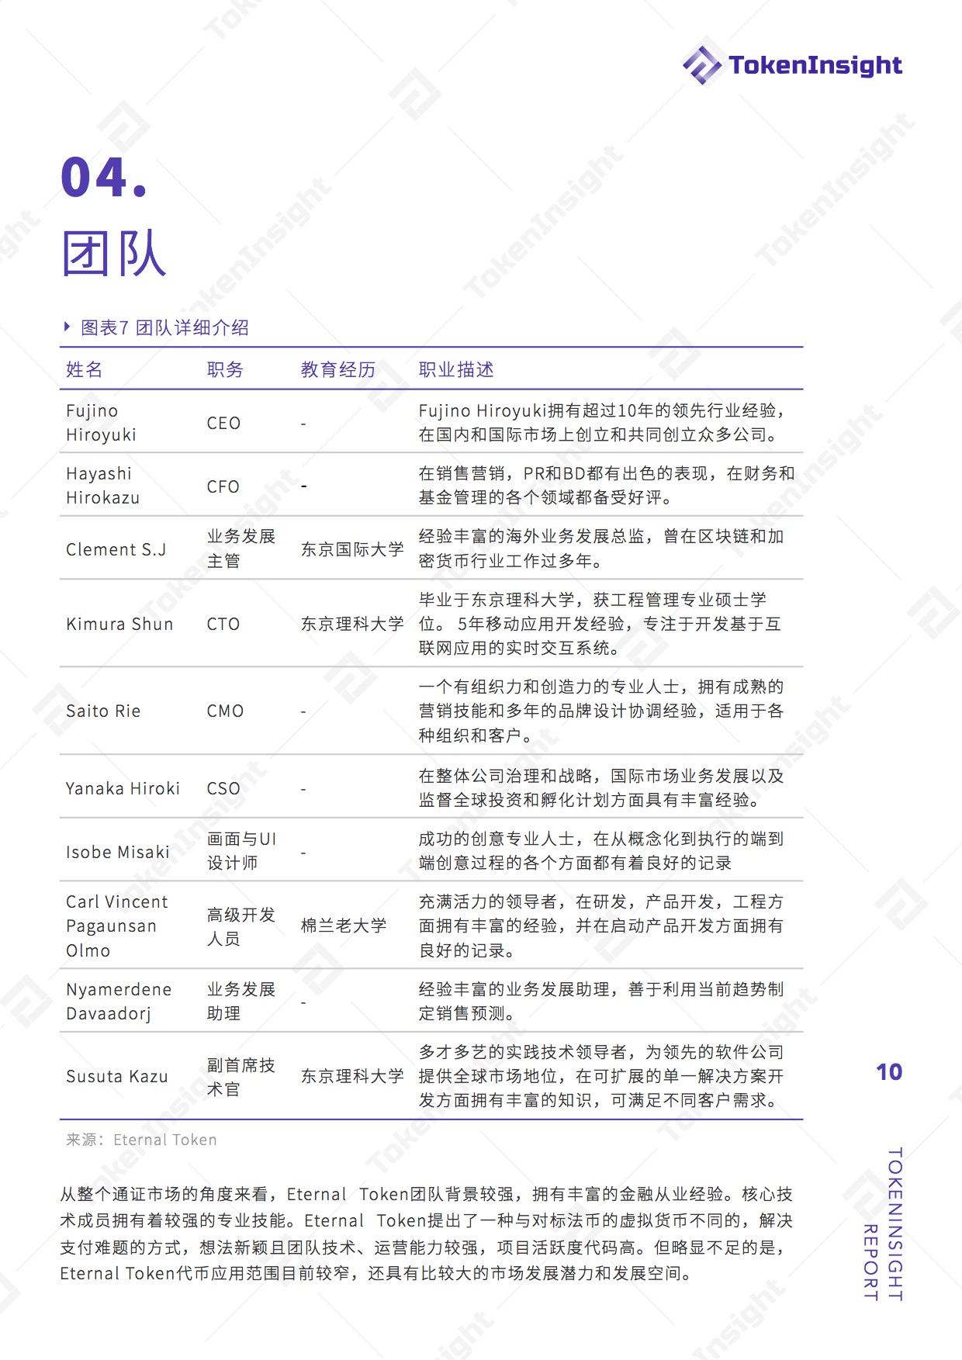The image size is (962, 1360).
Task: Click the 业务发展主管 role cell
Action: [241, 548]
